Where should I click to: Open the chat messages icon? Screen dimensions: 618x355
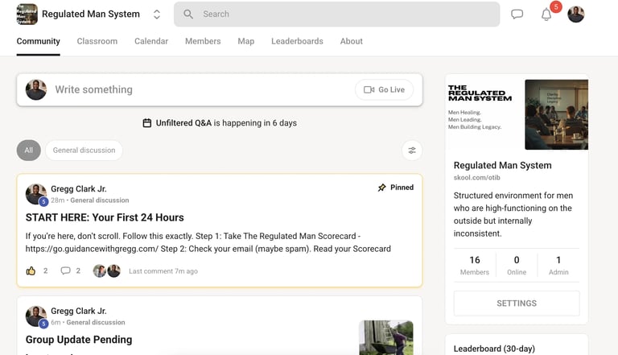click(x=517, y=14)
